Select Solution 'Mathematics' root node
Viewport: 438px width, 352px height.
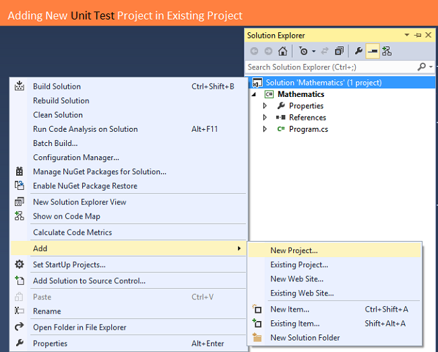[x=323, y=83]
